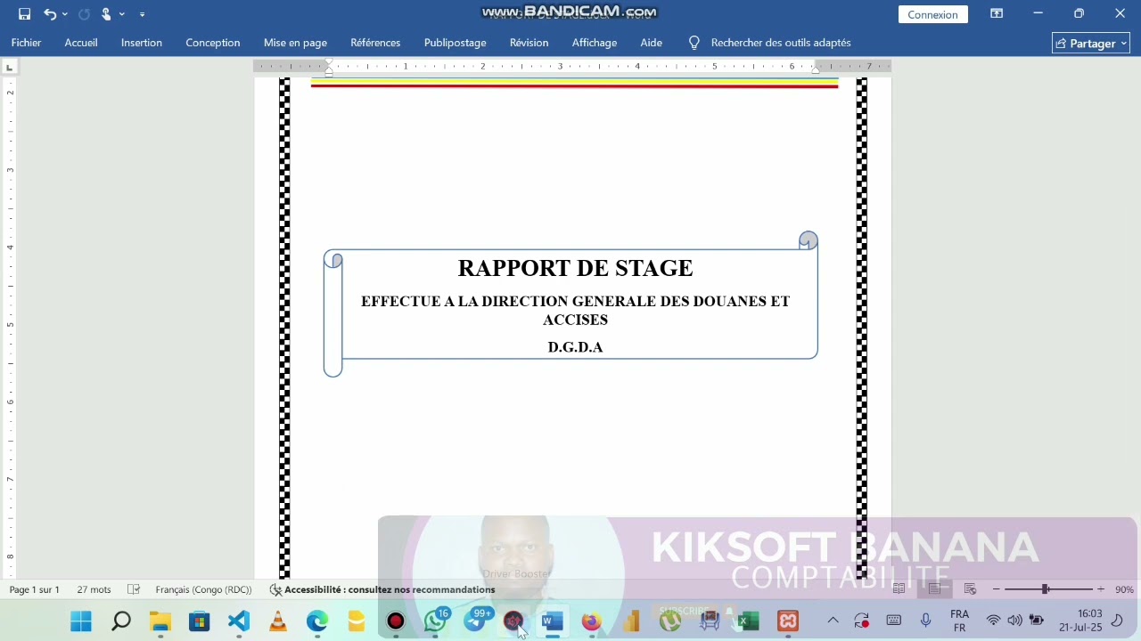
Task: Show the Affichage tab
Action: click(x=595, y=43)
